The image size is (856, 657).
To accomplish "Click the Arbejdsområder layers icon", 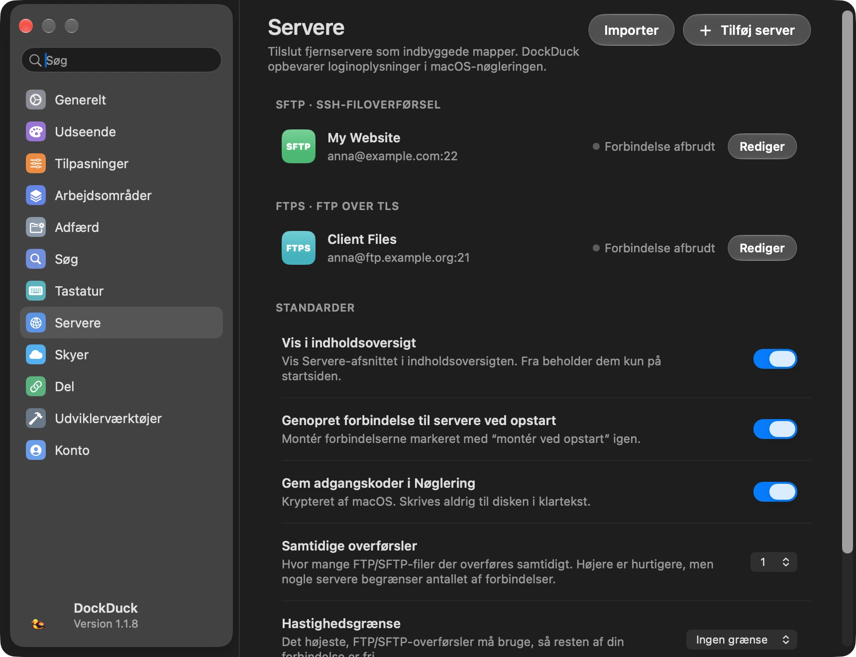I will pos(36,196).
